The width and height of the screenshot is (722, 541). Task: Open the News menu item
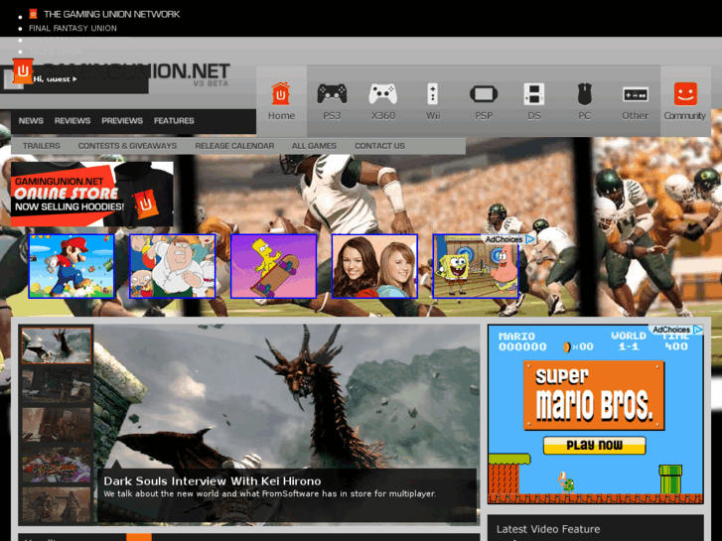(31, 121)
